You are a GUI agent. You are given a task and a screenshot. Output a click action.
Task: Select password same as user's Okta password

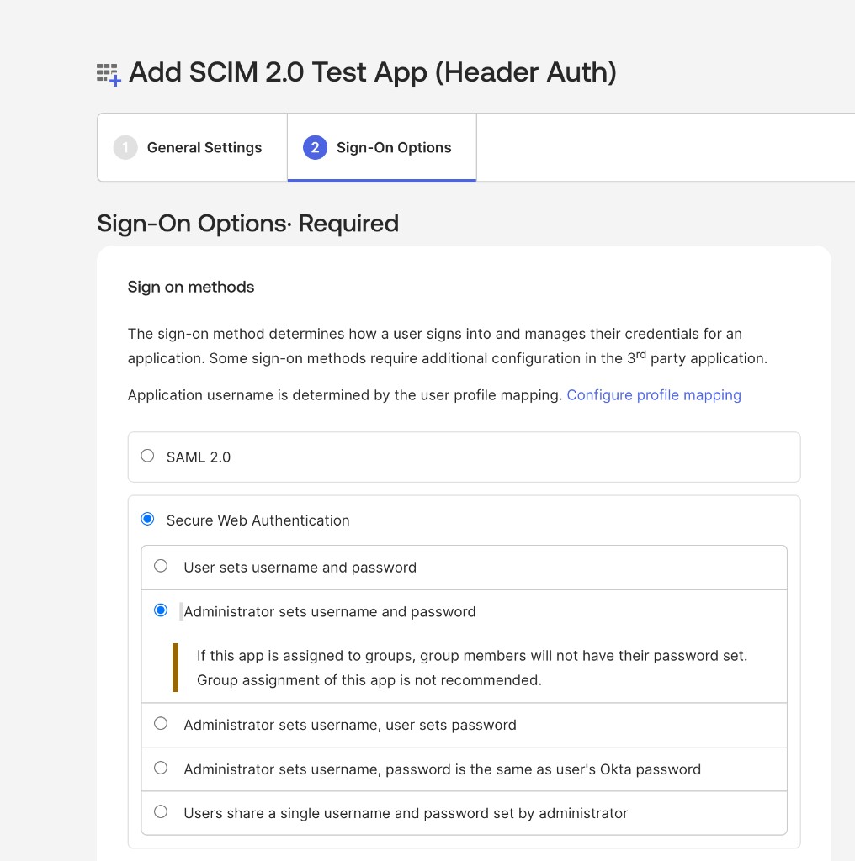(161, 768)
